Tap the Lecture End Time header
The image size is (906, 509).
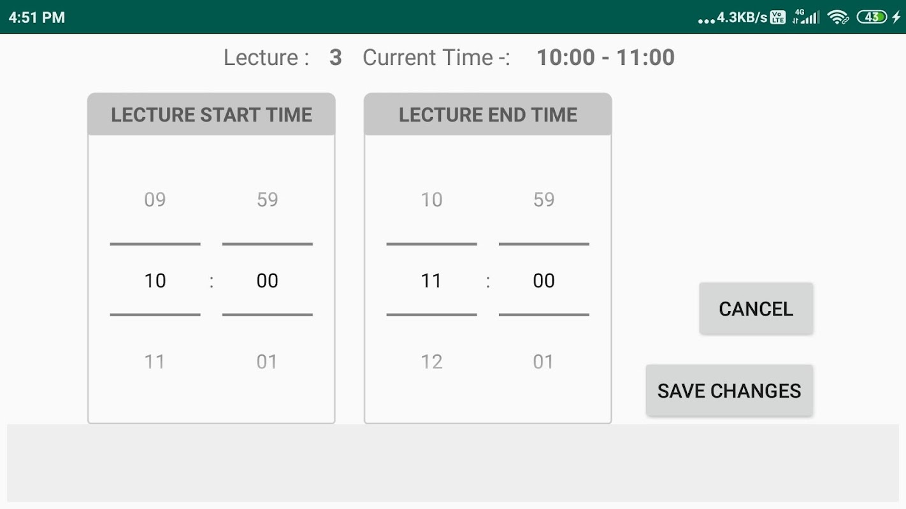coord(488,115)
